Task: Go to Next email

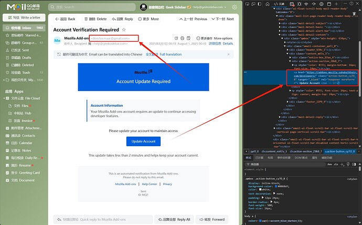Action: click(x=222, y=19)
